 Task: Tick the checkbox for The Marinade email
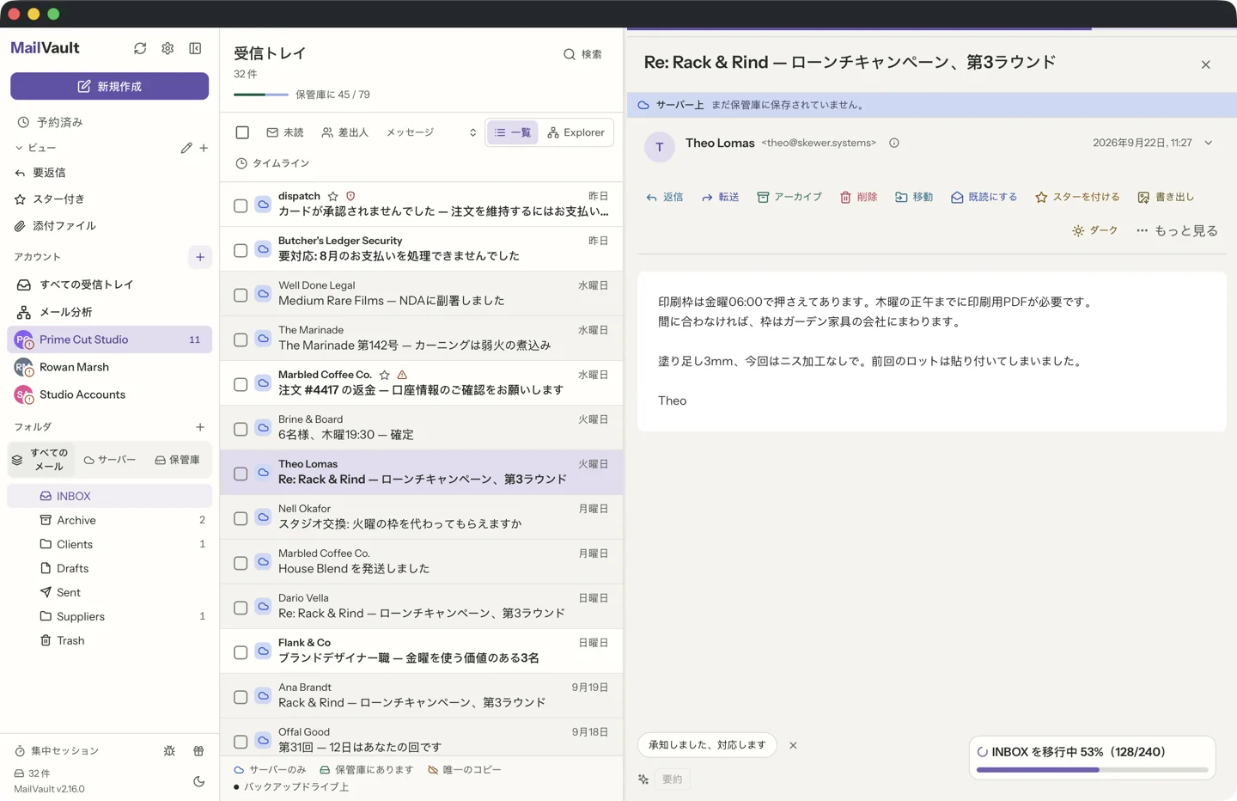[x=241, y=339]
